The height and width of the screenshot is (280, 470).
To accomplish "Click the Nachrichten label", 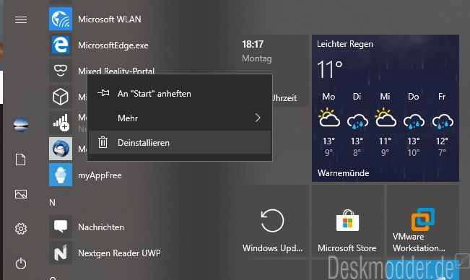I will pos(101,227).
